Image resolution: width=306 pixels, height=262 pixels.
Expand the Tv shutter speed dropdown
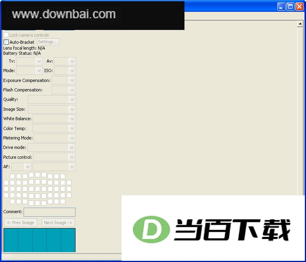pyautogui.click(x=29, y=61)
